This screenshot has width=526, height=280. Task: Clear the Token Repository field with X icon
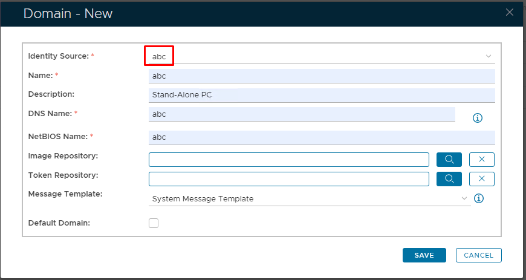[x=481, y=178]
